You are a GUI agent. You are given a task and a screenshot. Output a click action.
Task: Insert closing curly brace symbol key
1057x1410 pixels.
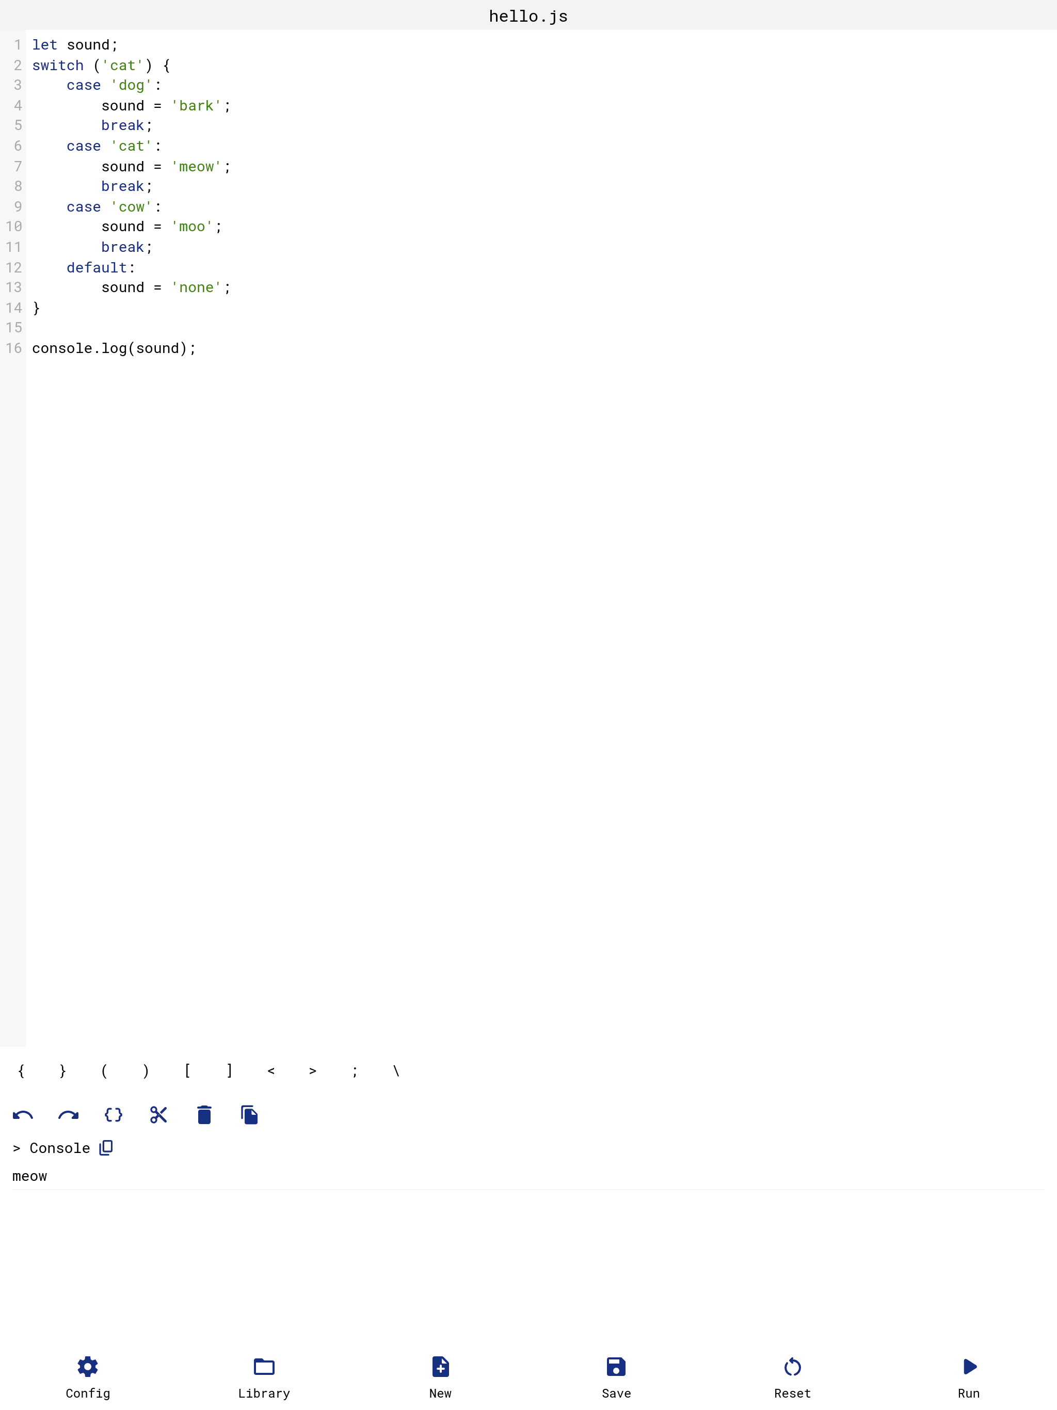point(62,1071)
